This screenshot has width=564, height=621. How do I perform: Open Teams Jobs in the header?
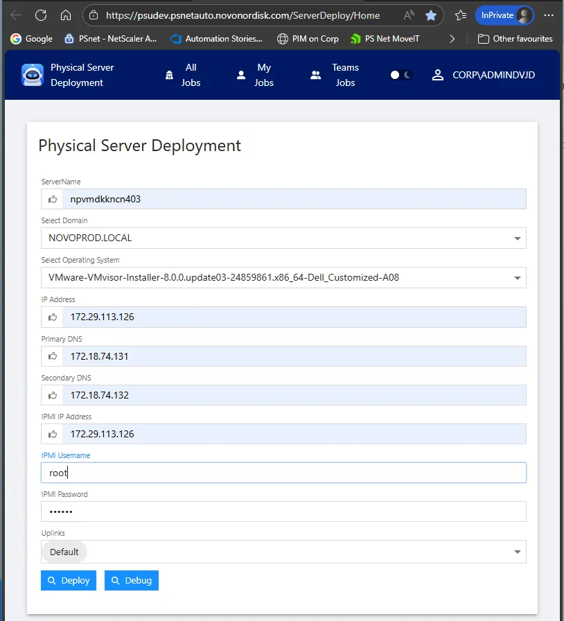click(x=335, y=75)
